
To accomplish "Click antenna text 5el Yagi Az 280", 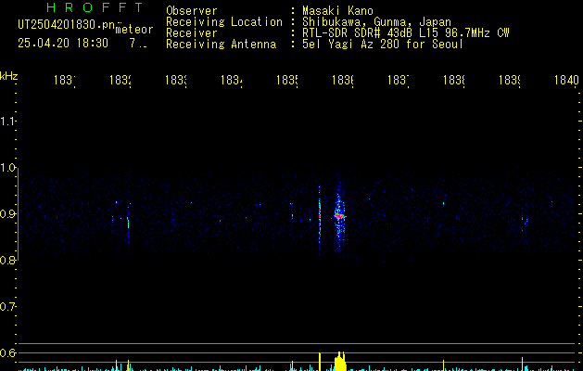I will tap(352, 45).
